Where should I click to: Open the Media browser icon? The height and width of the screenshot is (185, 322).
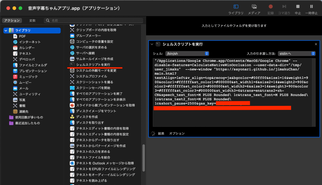click(254, 7)
